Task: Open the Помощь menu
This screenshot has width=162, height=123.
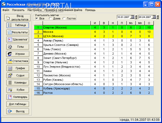Action: point(90,10)
